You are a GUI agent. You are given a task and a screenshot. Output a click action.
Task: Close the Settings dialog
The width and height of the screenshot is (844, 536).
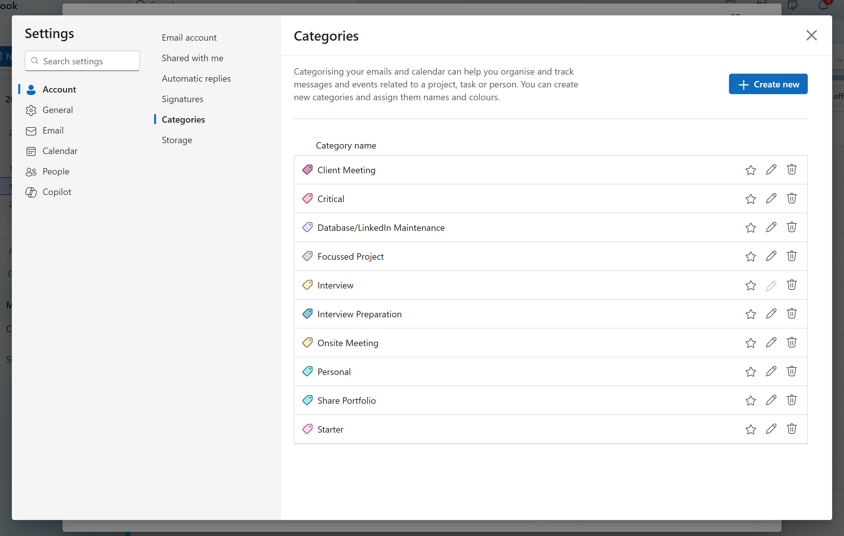pos(812,36)
